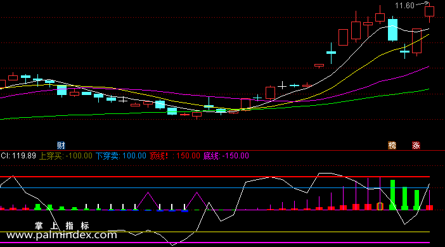Viewport: 445px width, 247px height.
Task: Click the CI: 119.89 indicator value
Action: (x=18, y=156)
